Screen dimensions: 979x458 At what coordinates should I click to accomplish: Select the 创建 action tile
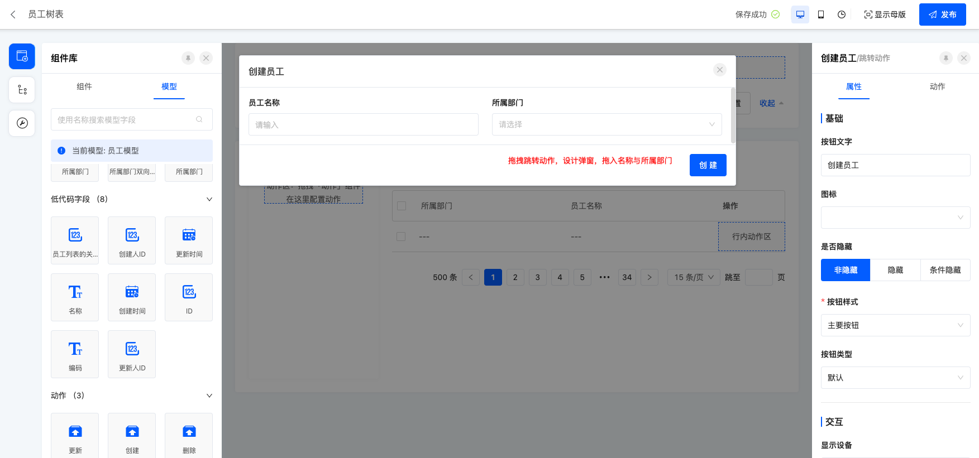[132, 436]
